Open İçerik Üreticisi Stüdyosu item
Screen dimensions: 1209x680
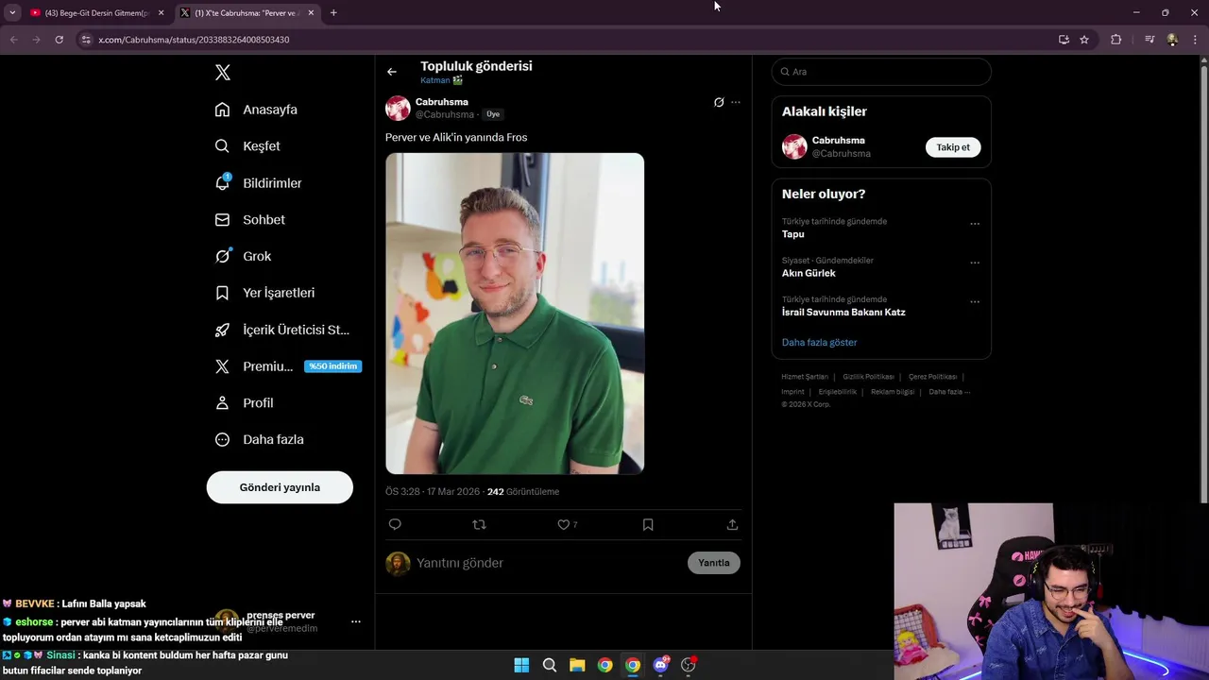[282, 330]
